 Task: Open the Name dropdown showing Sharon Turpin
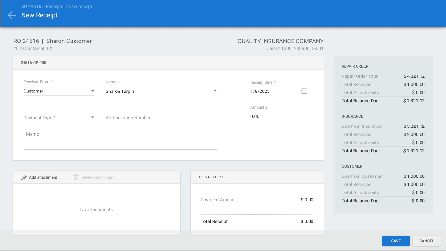click(x=161, y=91)
